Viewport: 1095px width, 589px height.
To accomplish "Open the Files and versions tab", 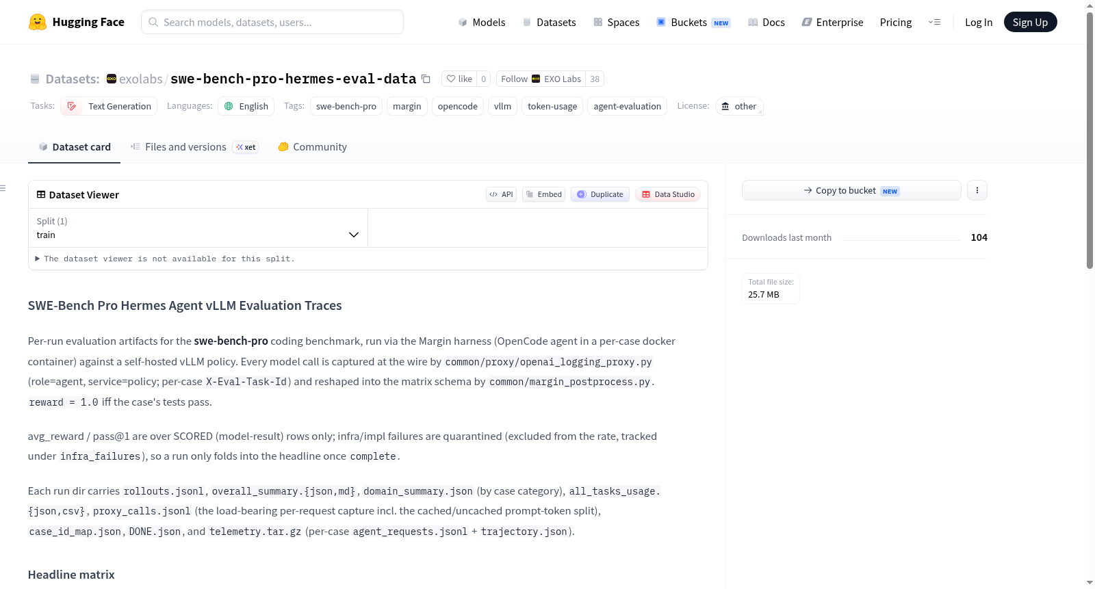I will (194, 146).
